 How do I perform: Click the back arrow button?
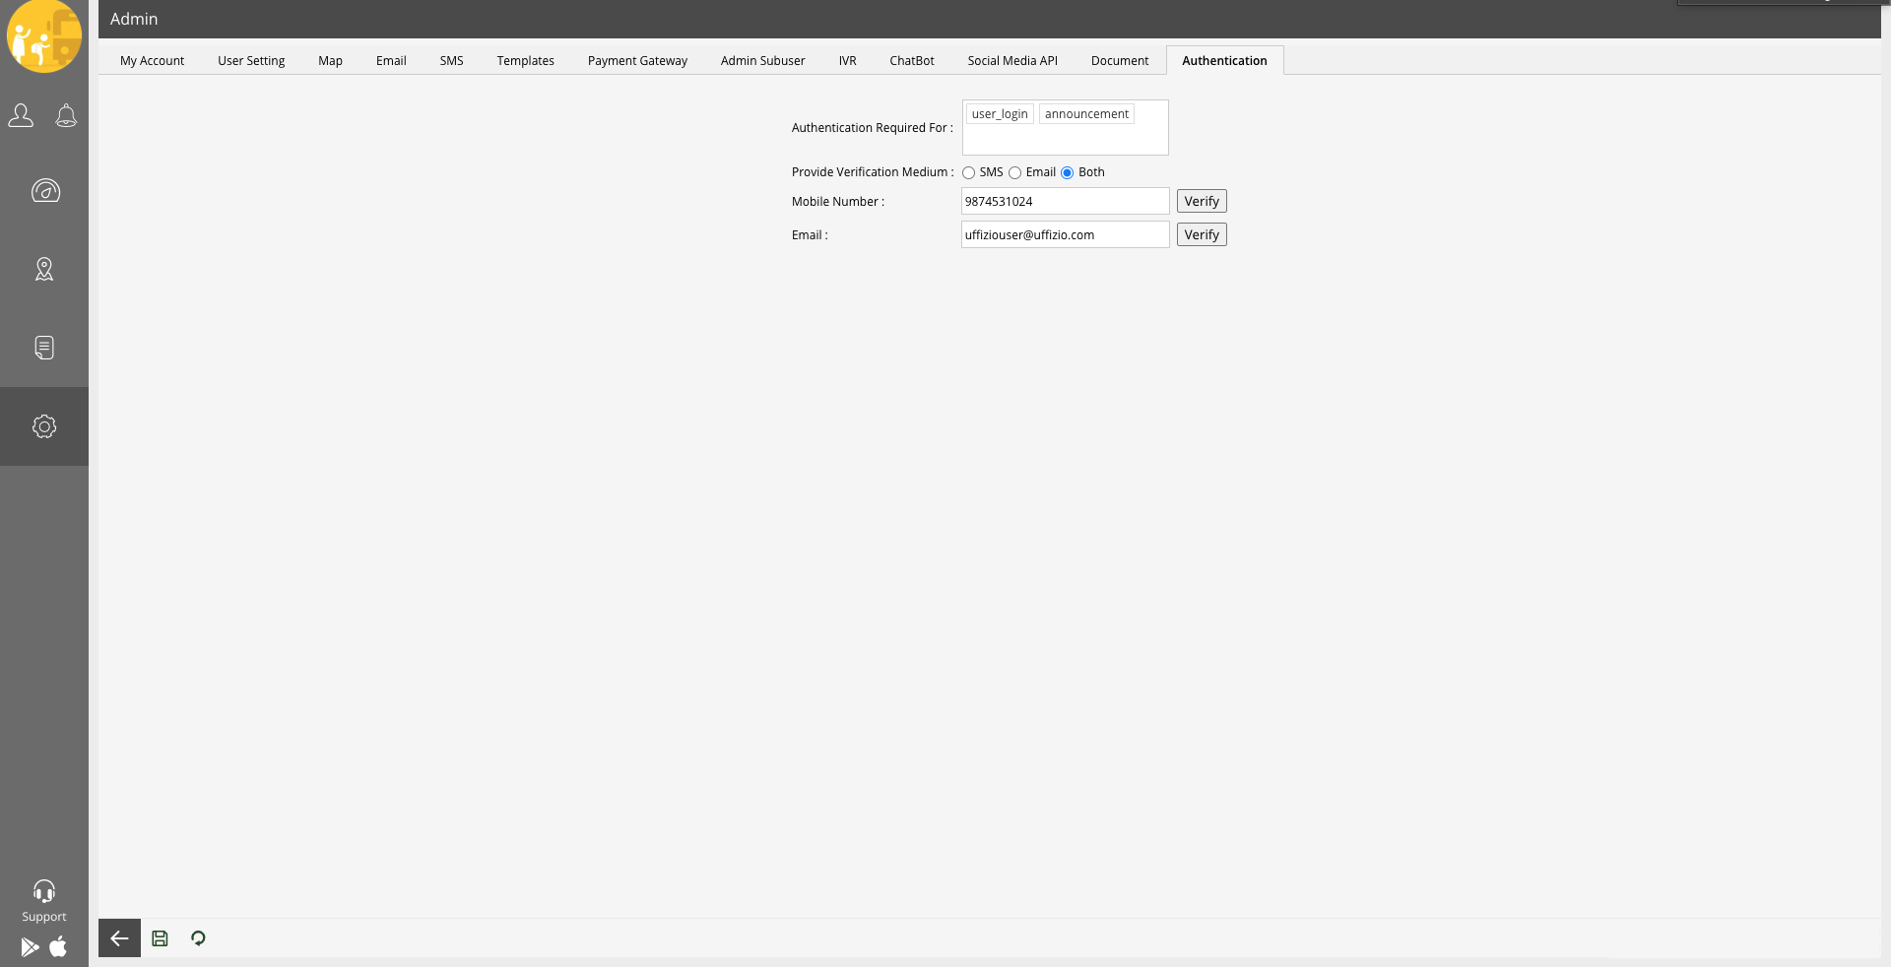[x=119, y=938]
